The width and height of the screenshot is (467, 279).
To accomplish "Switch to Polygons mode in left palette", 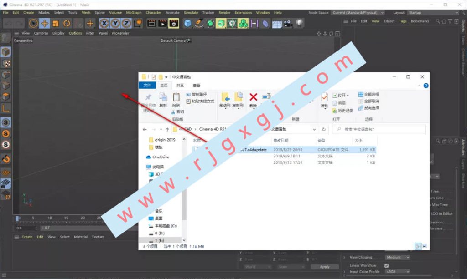I will [5, 96].
